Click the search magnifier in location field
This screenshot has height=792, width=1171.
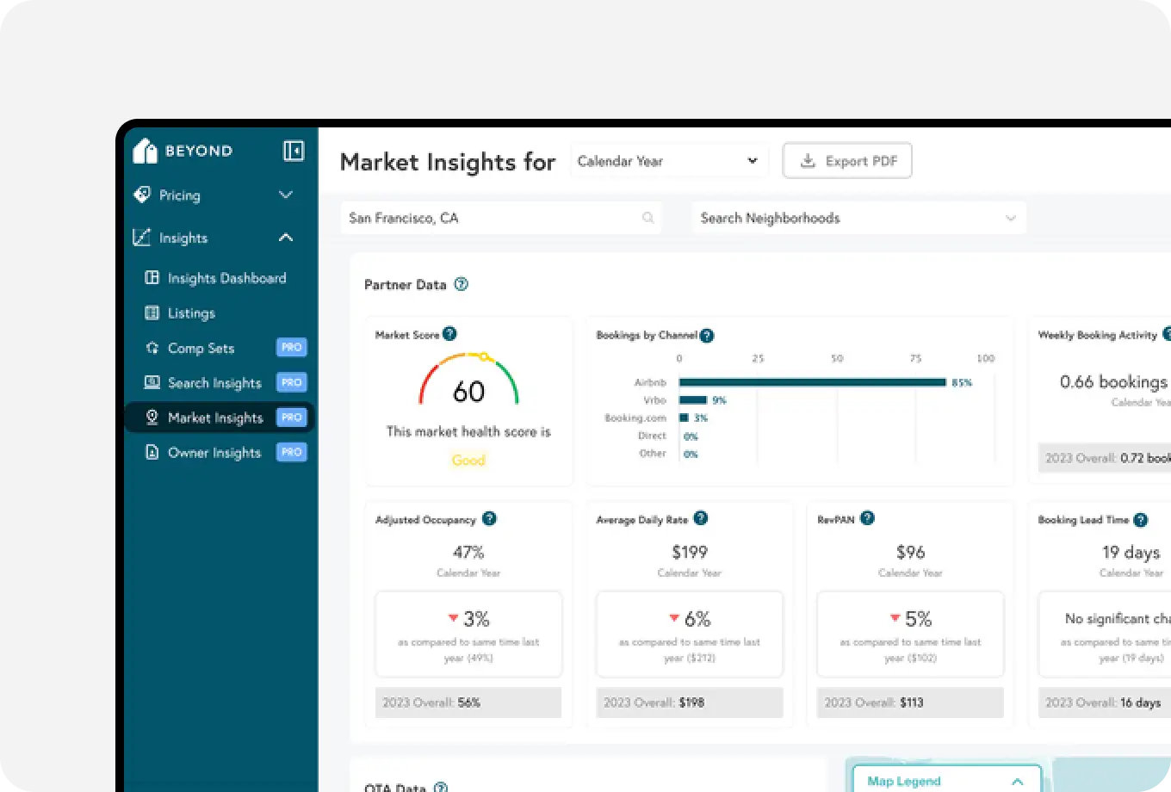(648, 219)
